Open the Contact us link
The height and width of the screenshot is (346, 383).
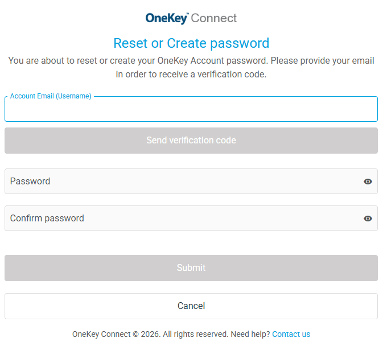click(291, 334)
